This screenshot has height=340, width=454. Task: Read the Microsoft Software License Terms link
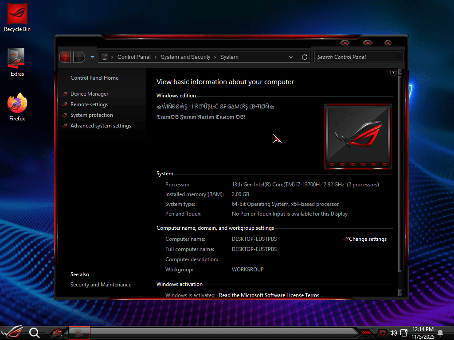(269, 295)
